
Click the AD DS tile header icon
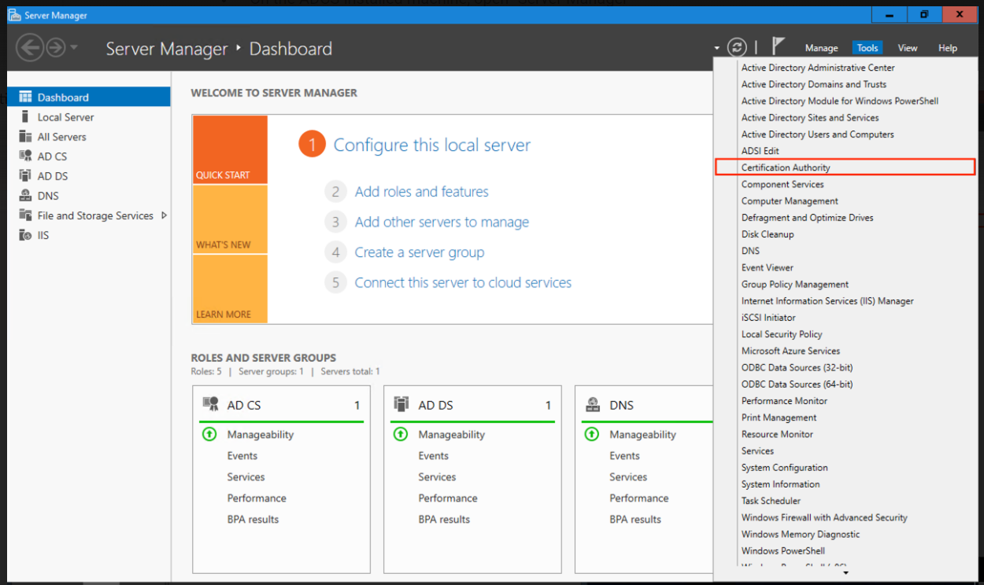[401, 404]
